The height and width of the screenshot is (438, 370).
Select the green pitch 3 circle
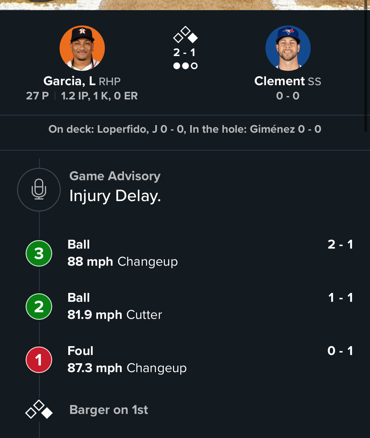point(39,253)
